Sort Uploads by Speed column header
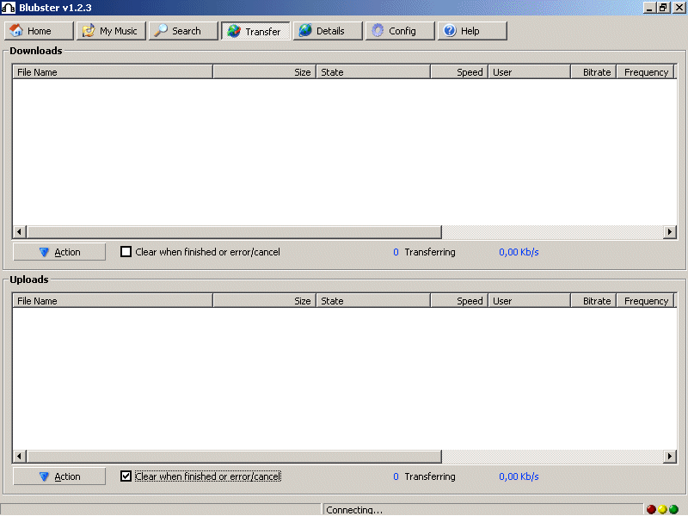This screenshot has width=688, height=516. 459,301
